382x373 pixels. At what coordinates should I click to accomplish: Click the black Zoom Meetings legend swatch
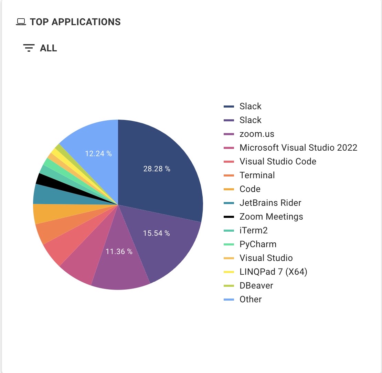pos(229,217)
